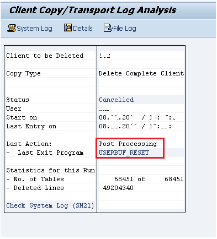Click the Client Copy/Transport Log Analysis title
Viewport: 217px width, 239px height.
(x=93, y=10)
